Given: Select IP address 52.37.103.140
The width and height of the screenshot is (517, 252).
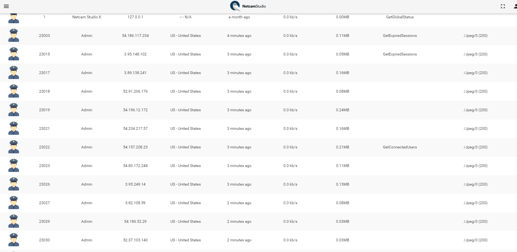Looking at the screenshot, I should pyautogui.click(x=135, y=240).
